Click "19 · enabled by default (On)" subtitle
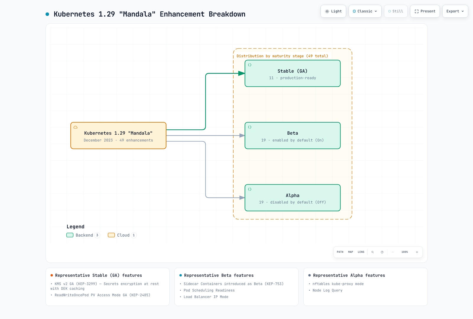 292,140
